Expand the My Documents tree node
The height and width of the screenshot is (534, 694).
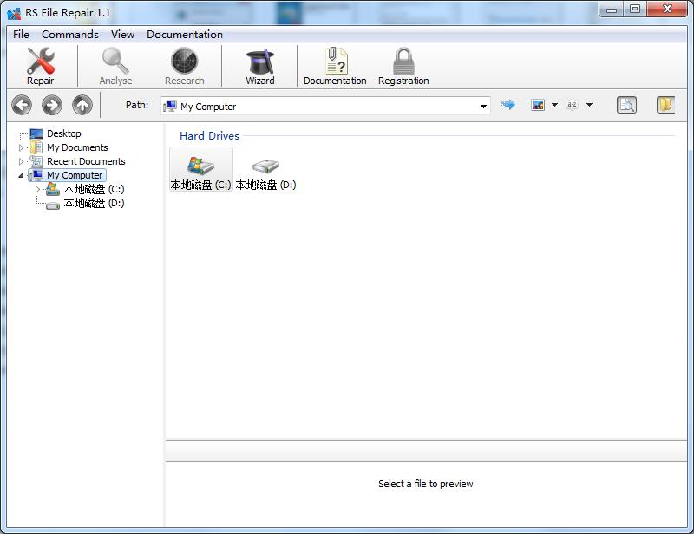tap(21, 147)
